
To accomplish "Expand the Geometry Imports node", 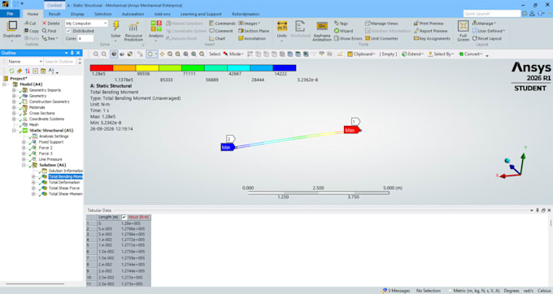I will coord(14,90).
